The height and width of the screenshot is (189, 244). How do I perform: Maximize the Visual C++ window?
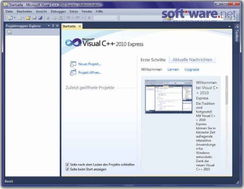coord(225,4)
